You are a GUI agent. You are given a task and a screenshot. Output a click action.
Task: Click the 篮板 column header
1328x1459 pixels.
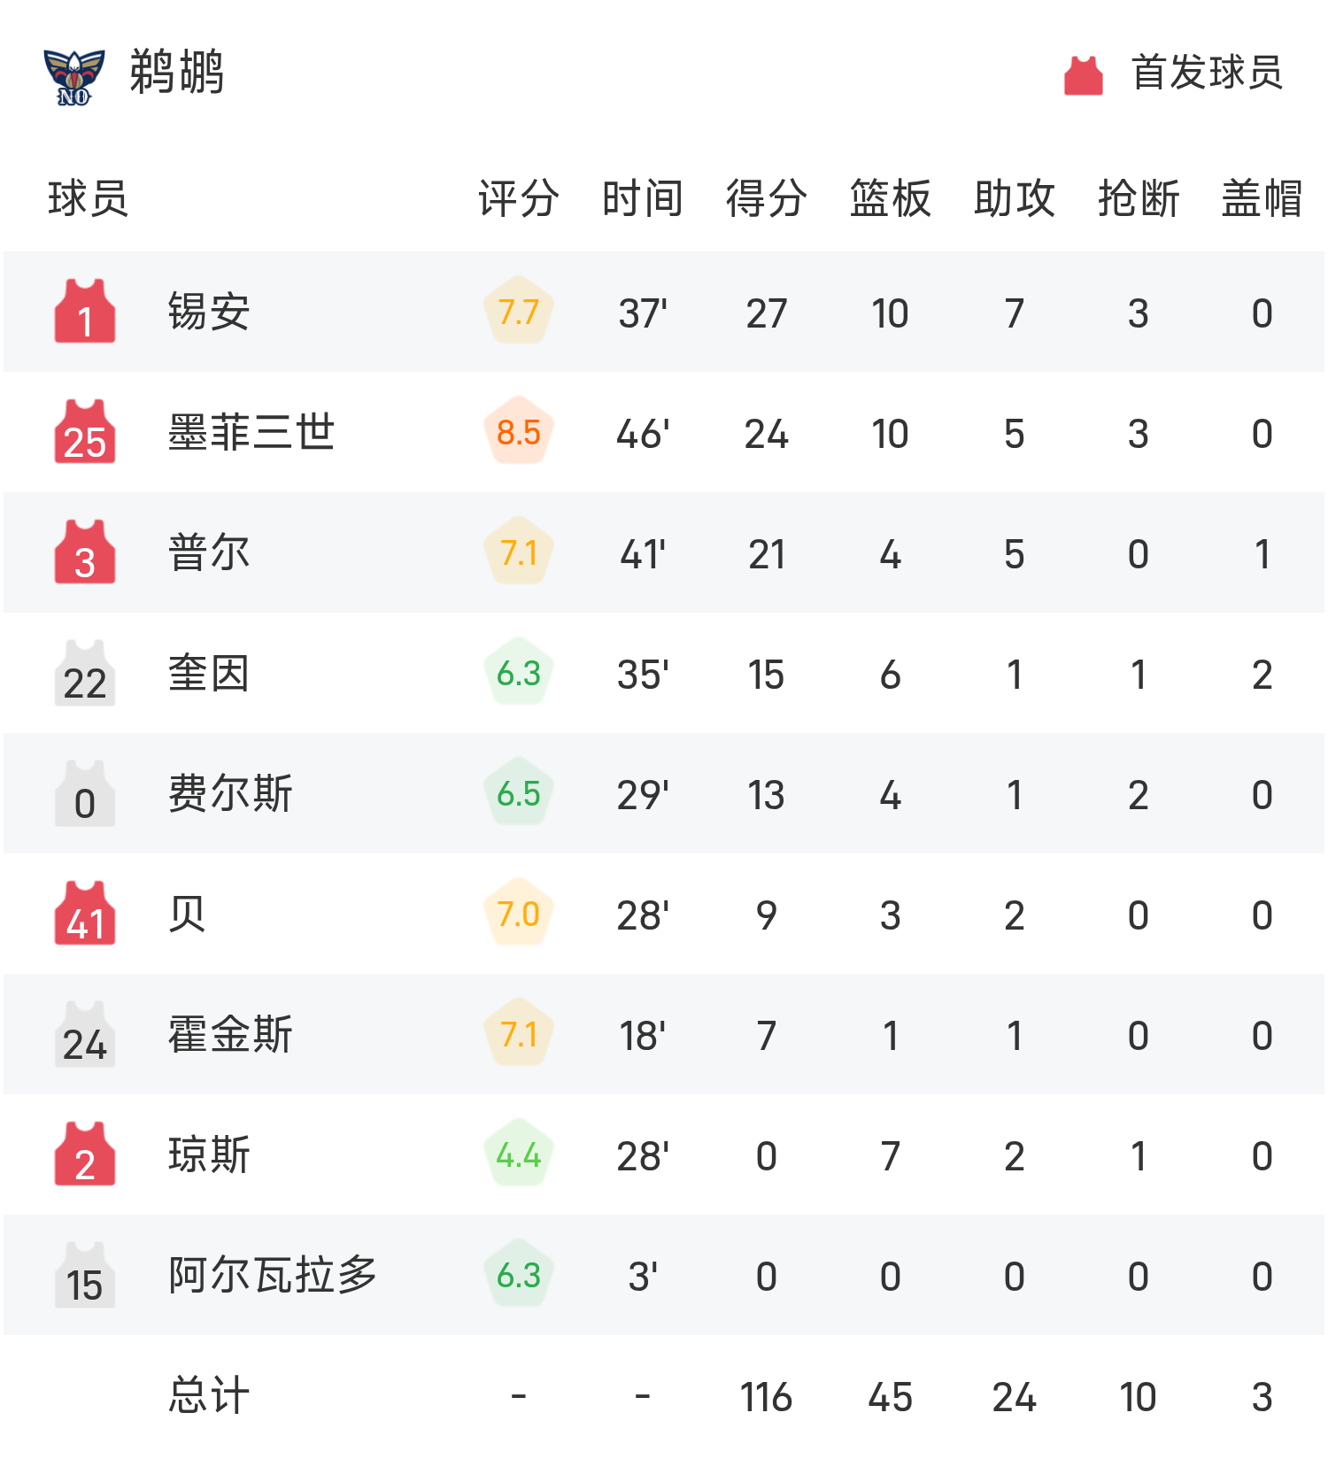pyautogui.click(x=890, y=198)
